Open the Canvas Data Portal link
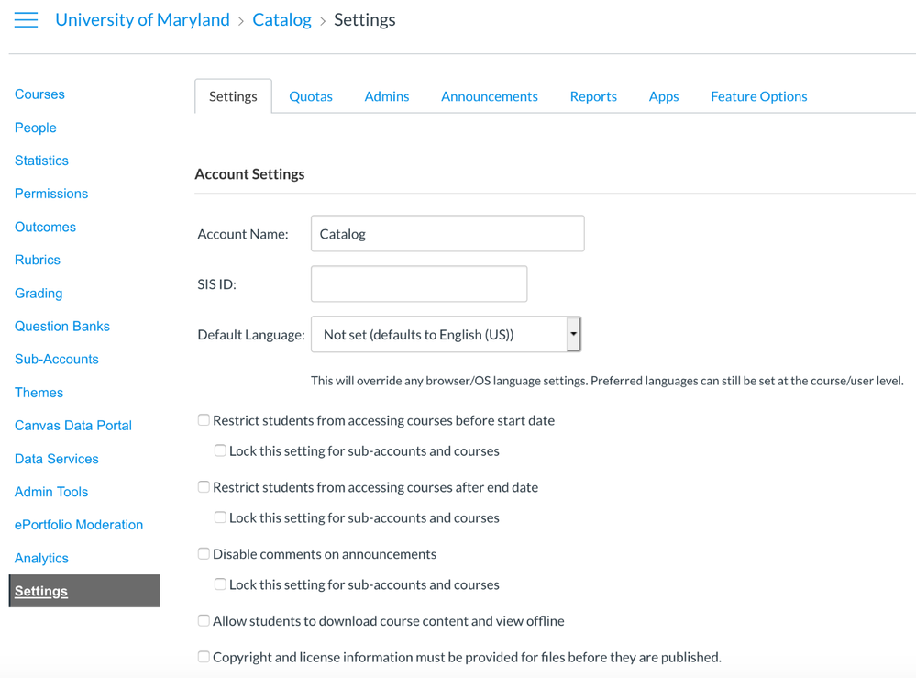Screen dimensions: 916x678 [73, 426]
